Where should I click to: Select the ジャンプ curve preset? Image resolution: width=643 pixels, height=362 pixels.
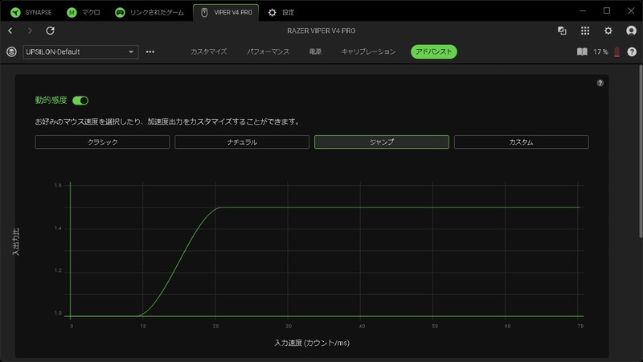point(381,142)
